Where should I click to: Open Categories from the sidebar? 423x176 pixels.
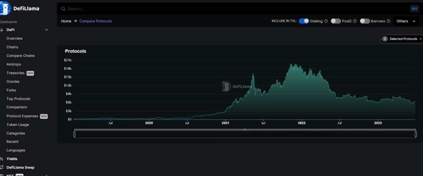[x=16, y=133]
